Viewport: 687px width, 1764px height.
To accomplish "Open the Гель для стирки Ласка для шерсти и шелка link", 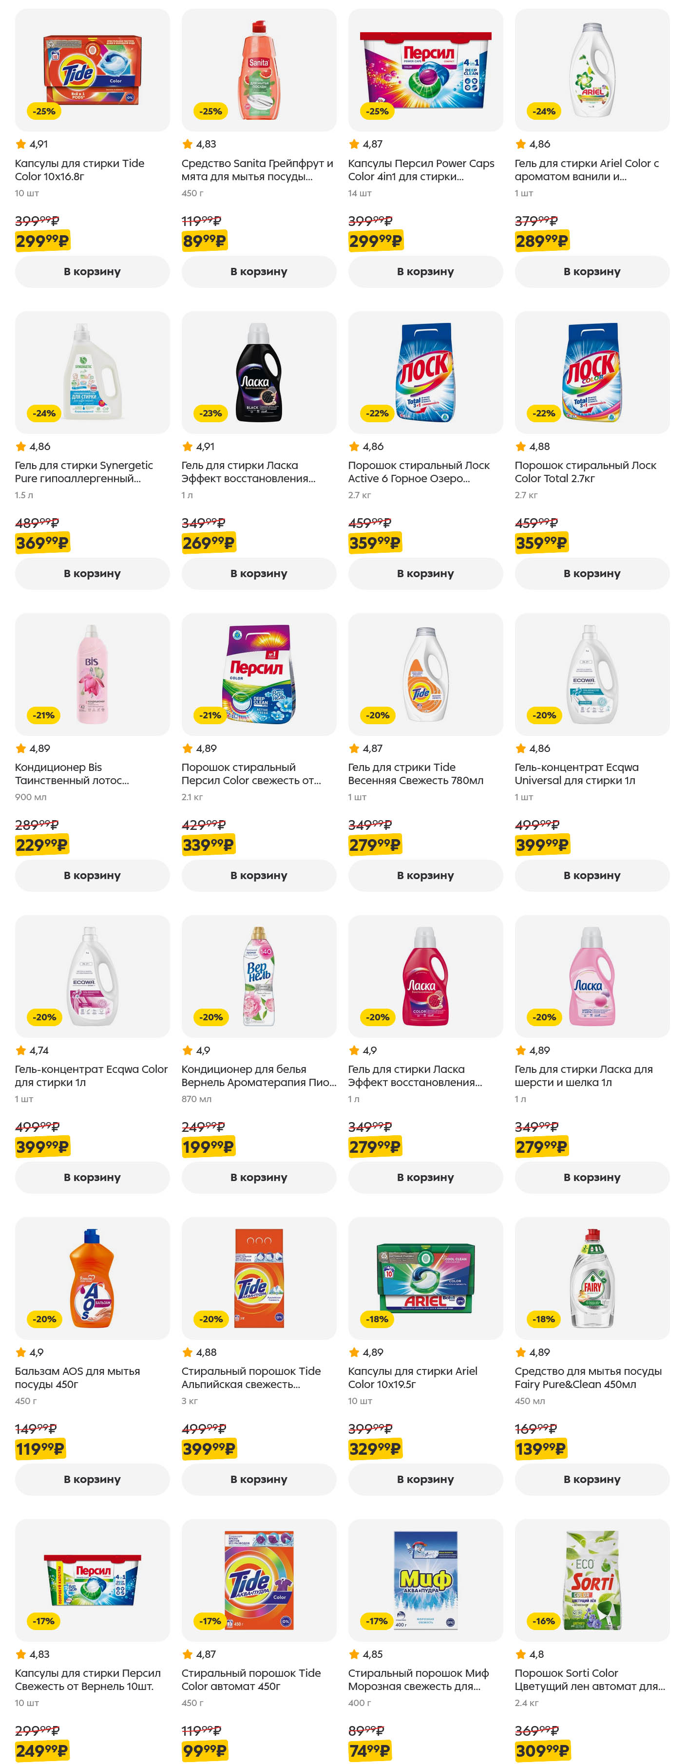I will tap(583, 1076).
